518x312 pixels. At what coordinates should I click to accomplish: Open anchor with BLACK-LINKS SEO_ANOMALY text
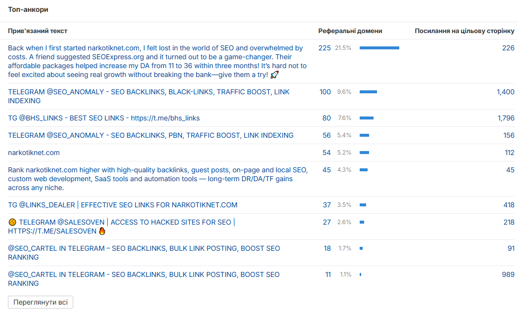(x=148, y=96)
